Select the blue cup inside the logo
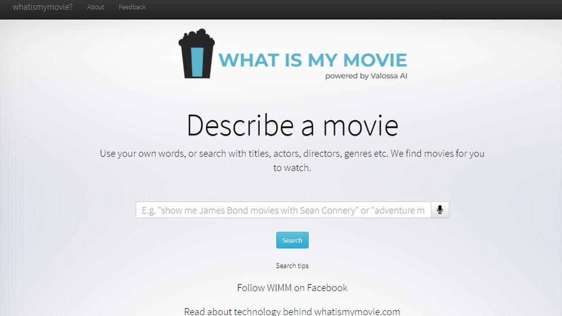The image size is (562, 316). (197, 61)
